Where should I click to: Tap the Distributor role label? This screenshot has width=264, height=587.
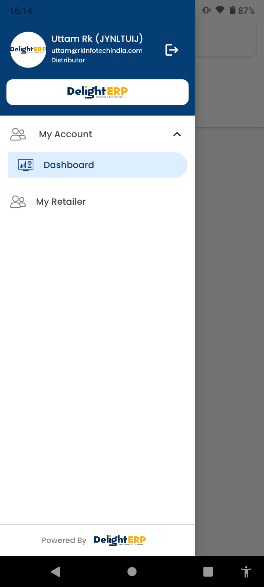click(68, 60)
